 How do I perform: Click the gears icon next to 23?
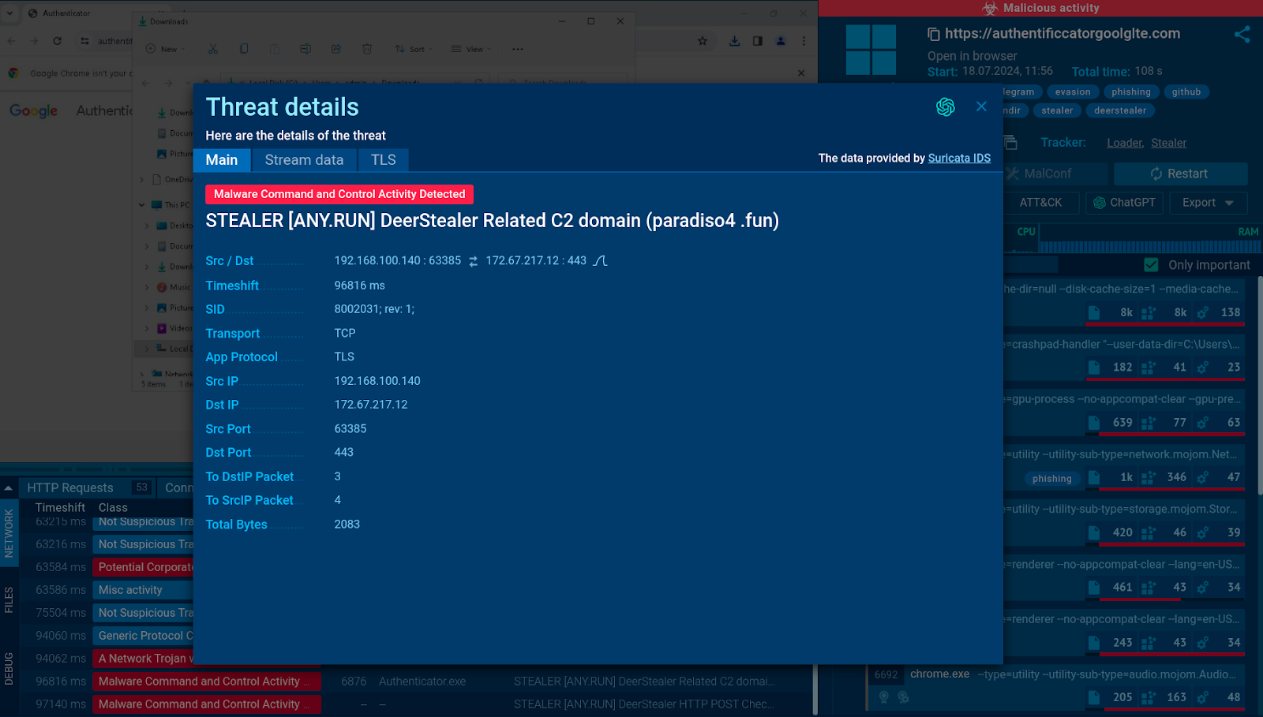coord(1202,368)
